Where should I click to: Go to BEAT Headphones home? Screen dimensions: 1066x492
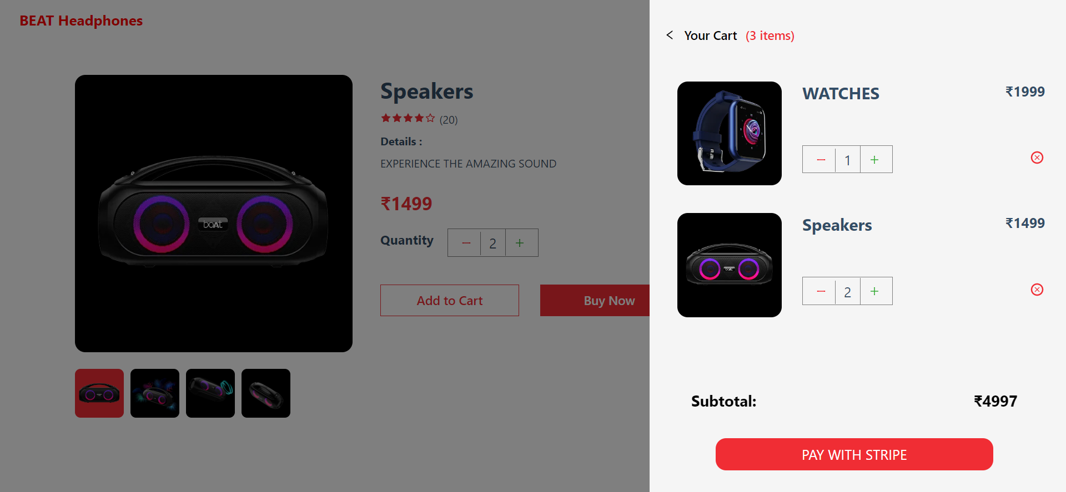[x=81, y=21]
